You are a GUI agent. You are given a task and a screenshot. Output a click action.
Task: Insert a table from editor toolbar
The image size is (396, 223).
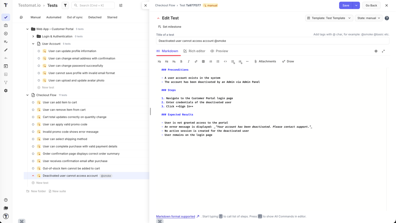[x=203, y=61]
